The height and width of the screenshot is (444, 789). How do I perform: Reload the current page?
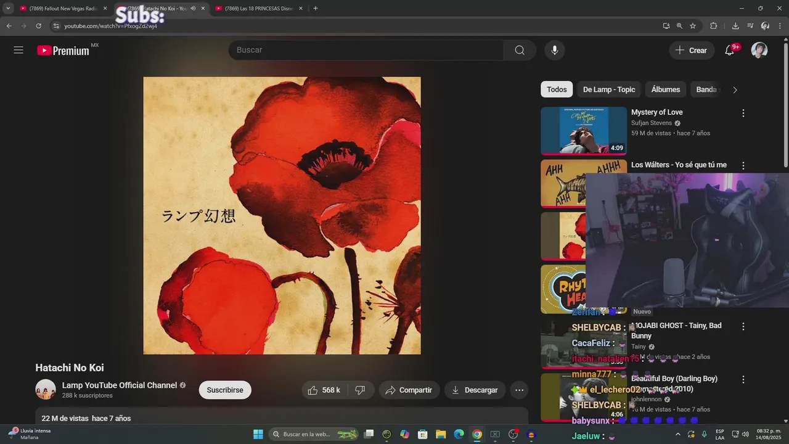click(38, 26)
